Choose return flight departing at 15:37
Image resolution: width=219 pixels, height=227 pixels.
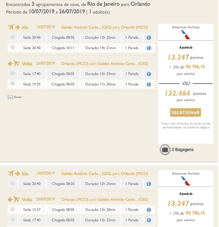[13, 209]
